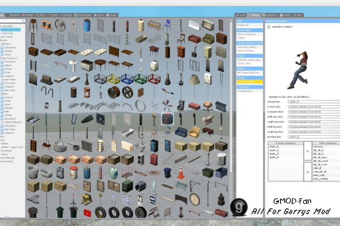340x226 pixels.
Task: Select the Death Animations options entry
Action: coord(249,82)
